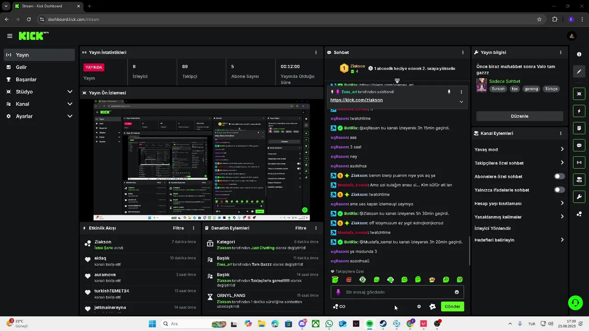Click the stream preview thumbnail
Screen dimensions: 589x331
[x=202, y=160]
